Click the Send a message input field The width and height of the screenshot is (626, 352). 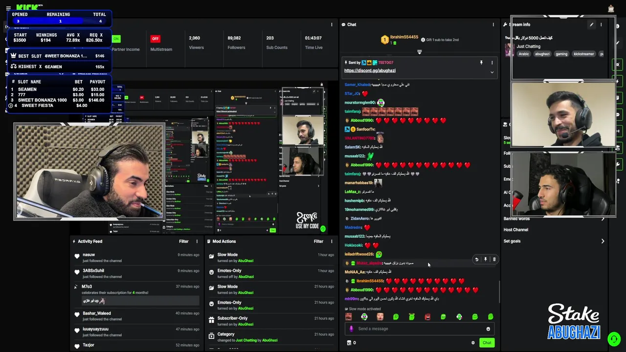tap(419, 329)
